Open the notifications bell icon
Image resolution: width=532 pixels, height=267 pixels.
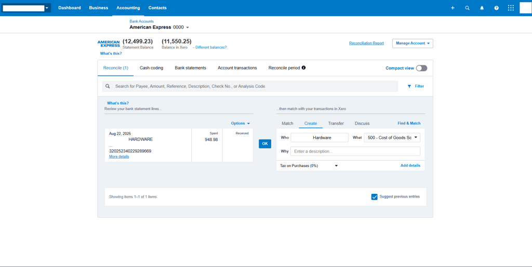pos(482,8)
